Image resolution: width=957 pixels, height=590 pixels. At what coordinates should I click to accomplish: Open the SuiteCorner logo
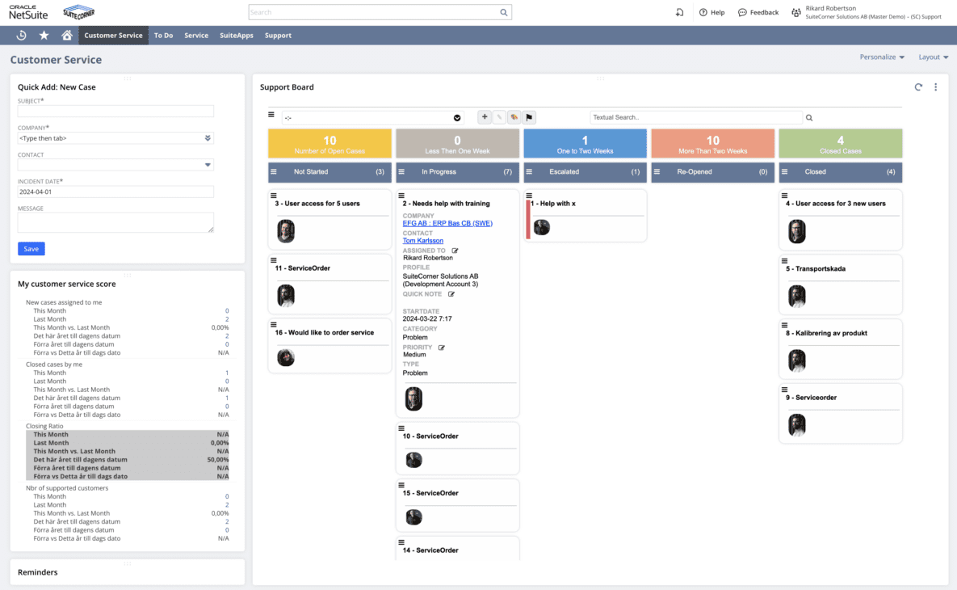coord(78,12)
